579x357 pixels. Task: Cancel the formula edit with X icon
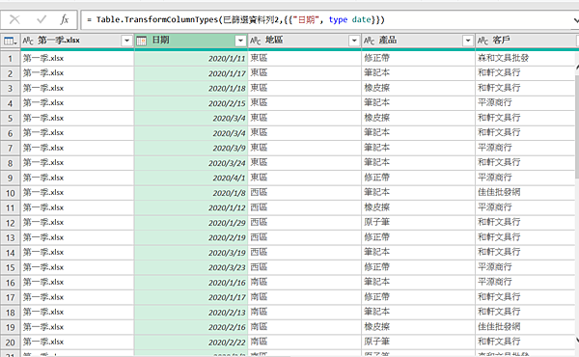point(14,19)
